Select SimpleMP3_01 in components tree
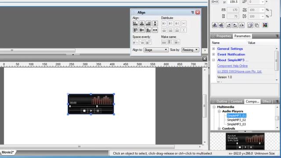 (x=236, y=115)
